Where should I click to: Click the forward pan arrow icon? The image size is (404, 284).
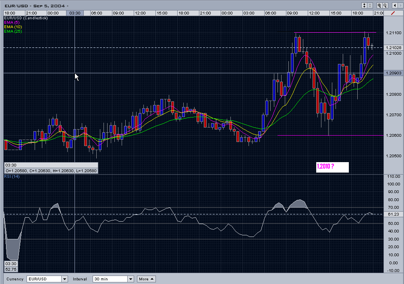pos(401,5)
